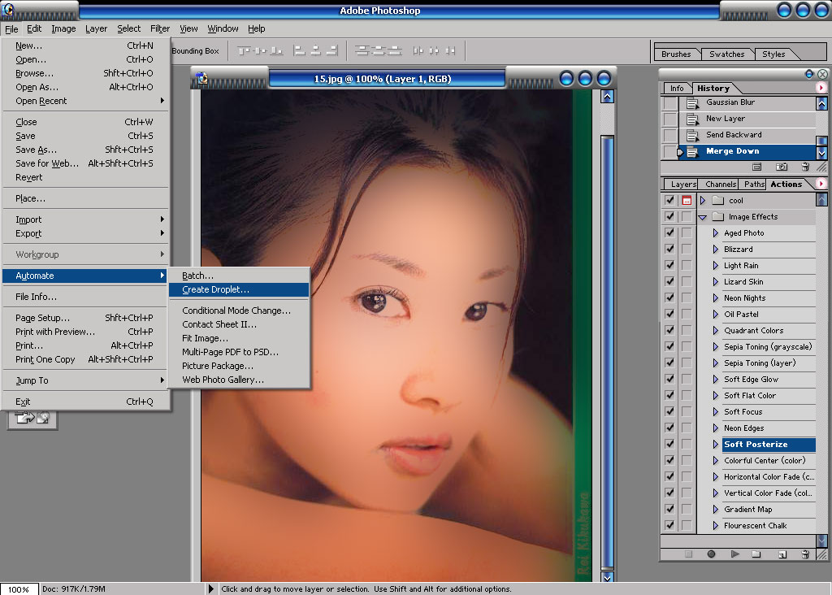This screenshot has width=832, height=595.
Task: Click the distribute horizontal centers icon
Action: click(434, 51)
